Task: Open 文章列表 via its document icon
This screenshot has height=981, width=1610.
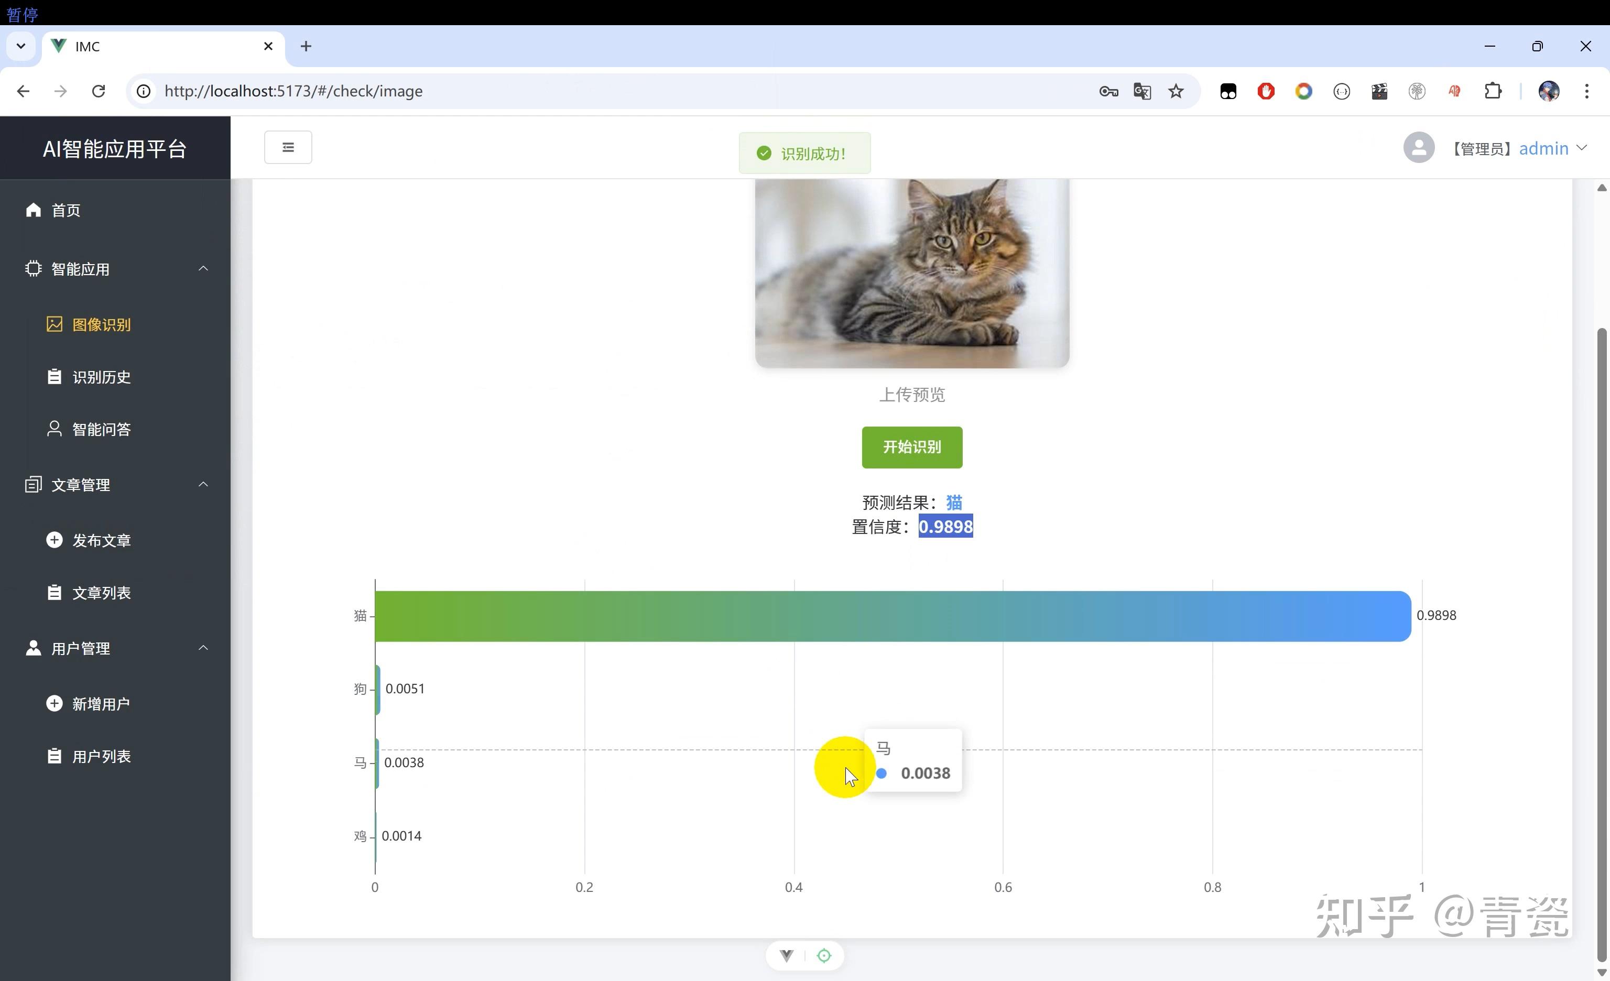Action: click(x=54, y=592)
